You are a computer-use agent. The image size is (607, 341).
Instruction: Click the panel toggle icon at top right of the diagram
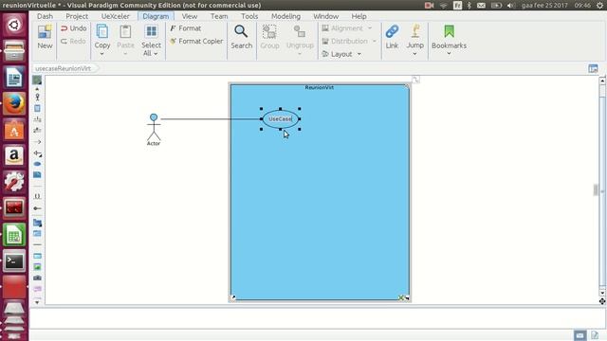(593, 68)
